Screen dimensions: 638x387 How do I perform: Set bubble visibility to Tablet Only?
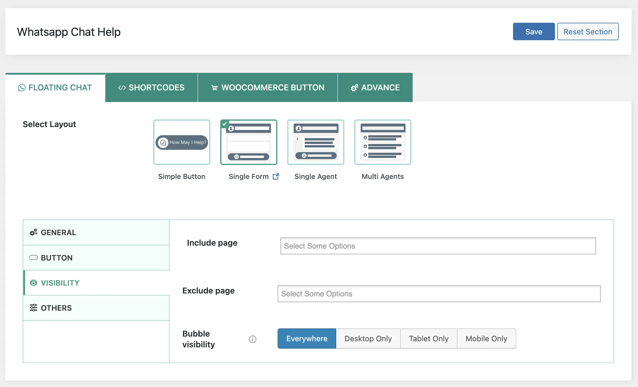tap(429, 339)
